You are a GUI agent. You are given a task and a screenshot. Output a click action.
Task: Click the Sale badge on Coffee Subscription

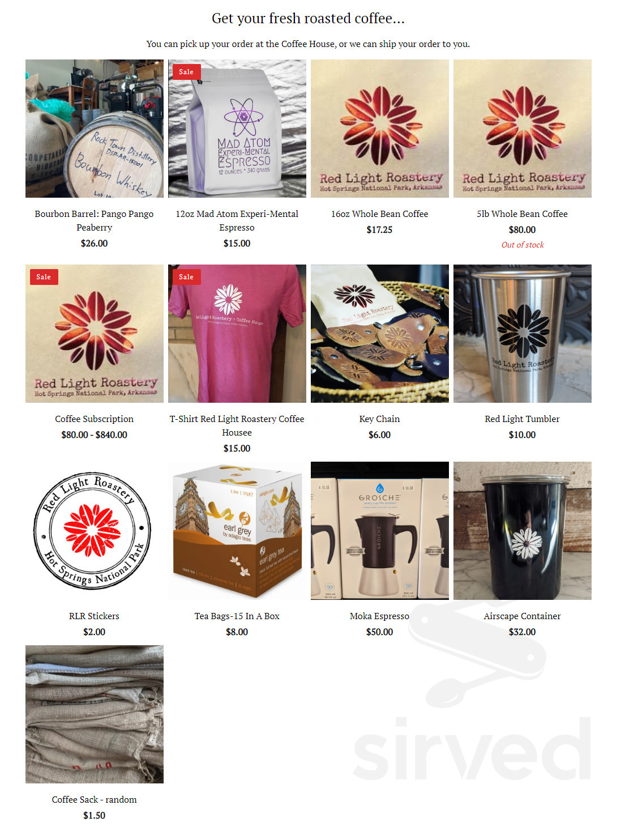44,277
